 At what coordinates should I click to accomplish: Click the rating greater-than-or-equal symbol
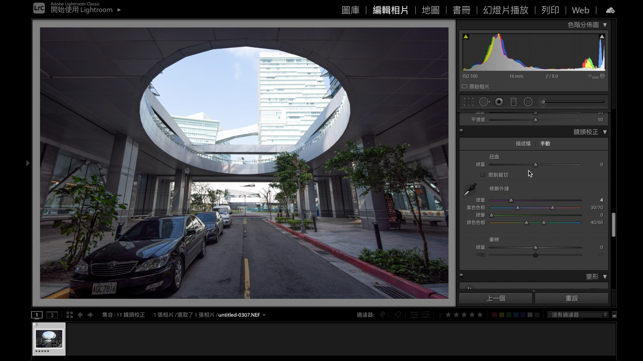440,315
